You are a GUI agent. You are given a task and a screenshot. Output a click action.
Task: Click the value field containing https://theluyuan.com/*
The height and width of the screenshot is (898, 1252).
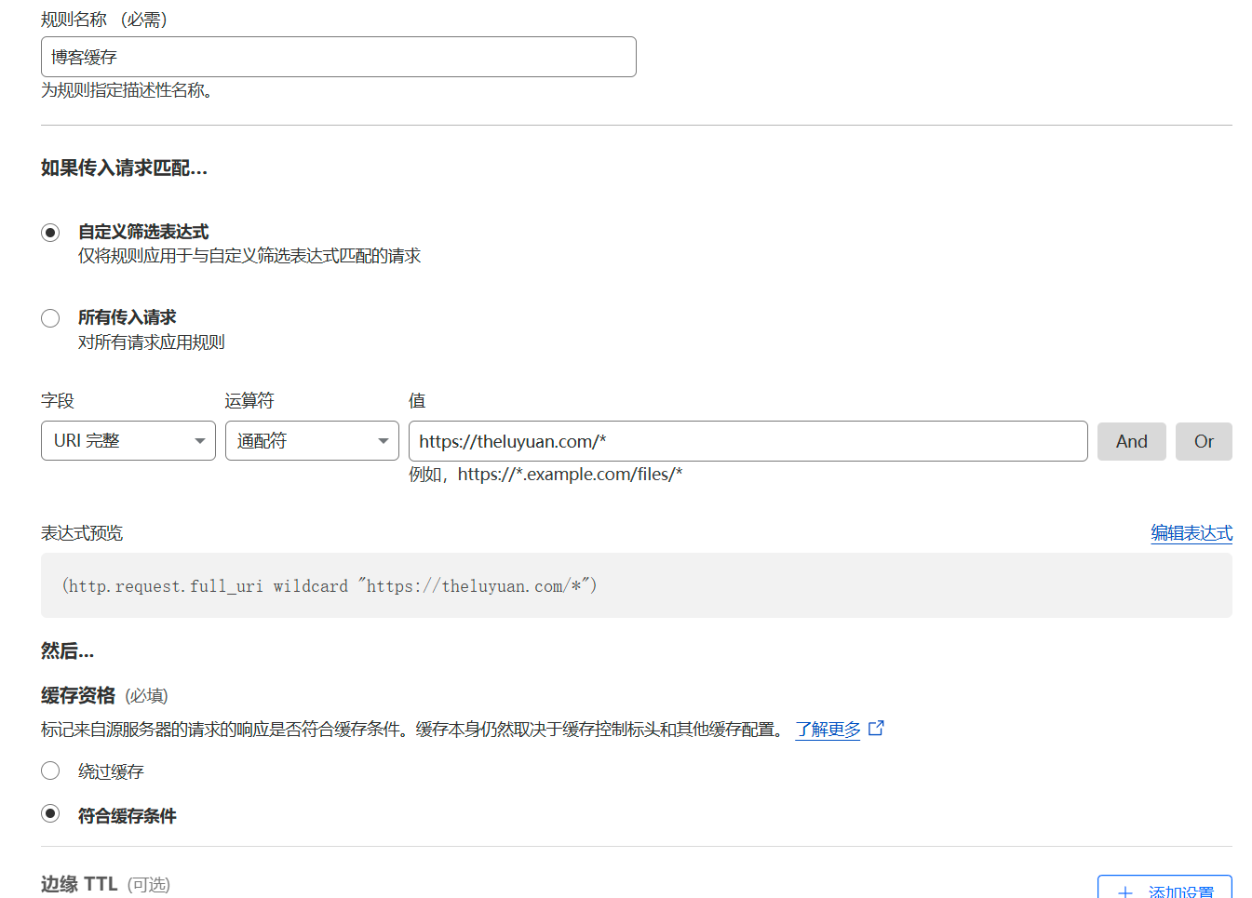745,441
